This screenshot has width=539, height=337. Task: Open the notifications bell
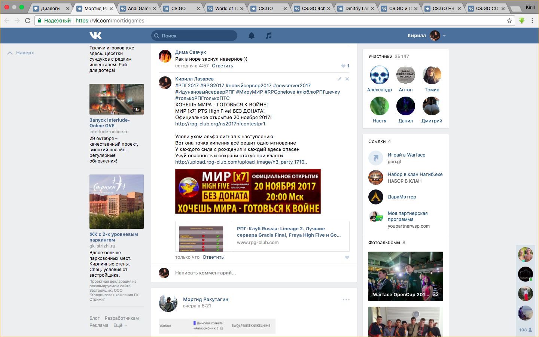click(x=252, y=36)
